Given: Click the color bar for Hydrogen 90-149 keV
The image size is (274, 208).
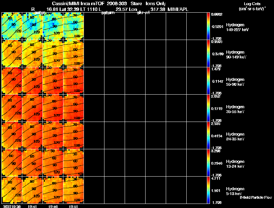Looking at the screenshot, I should click(x=208, y=53).
